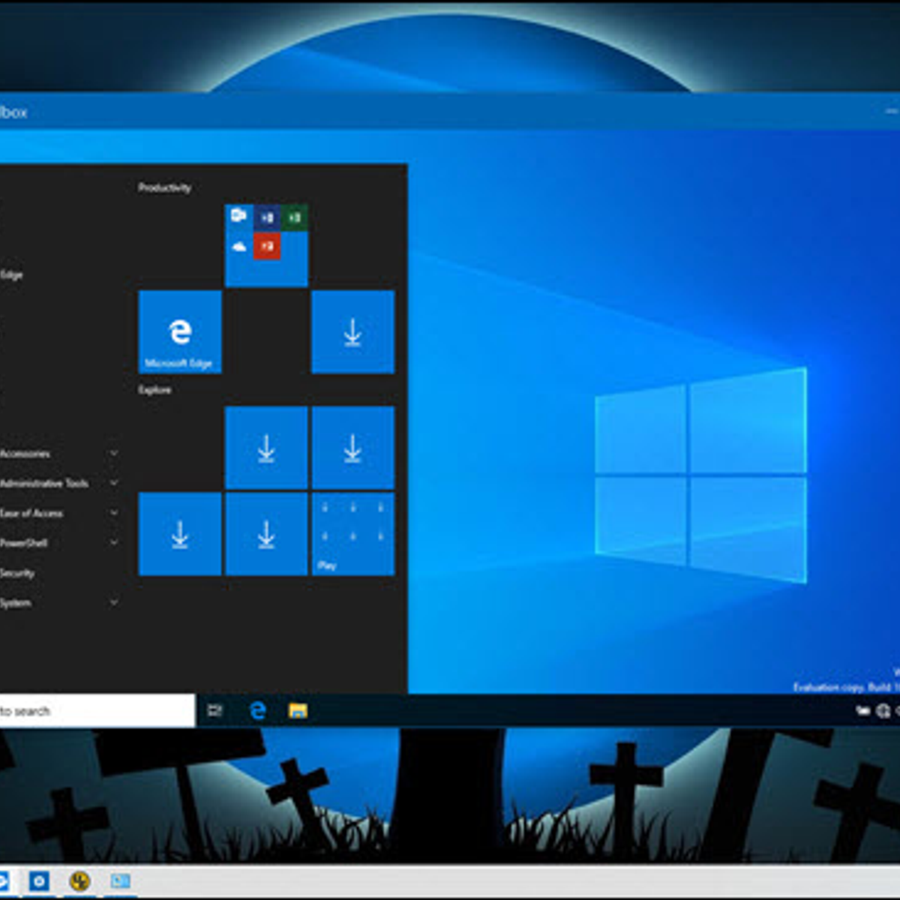The image size is (900, 900).
Task: Click the Explore group header
Action: click(x=154, y=390)
